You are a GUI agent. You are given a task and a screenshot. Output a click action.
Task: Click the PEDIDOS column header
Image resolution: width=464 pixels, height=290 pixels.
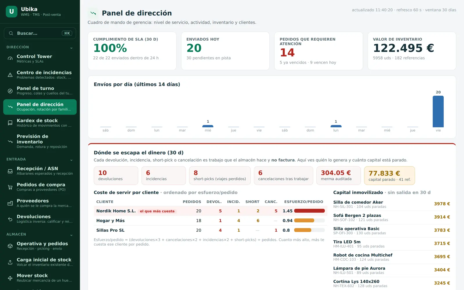(192, 202)
